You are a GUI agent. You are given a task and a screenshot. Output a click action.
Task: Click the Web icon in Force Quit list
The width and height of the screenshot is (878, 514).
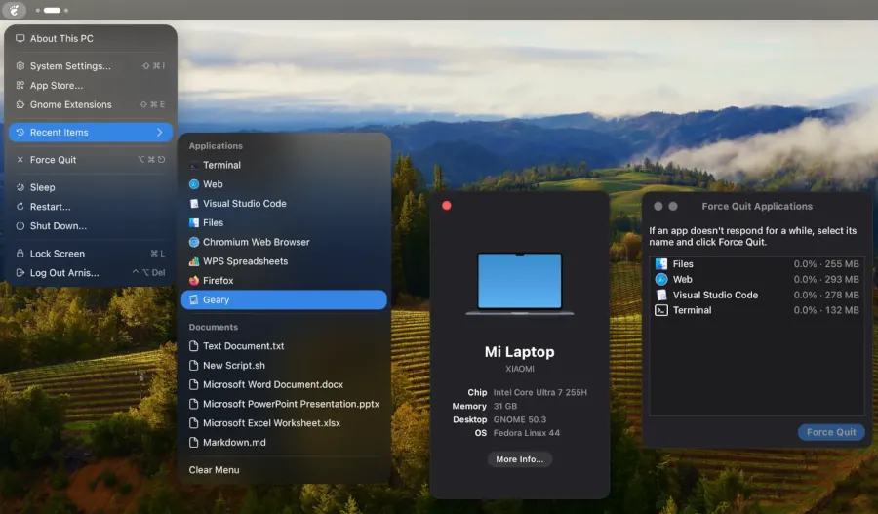coord(661,279)
